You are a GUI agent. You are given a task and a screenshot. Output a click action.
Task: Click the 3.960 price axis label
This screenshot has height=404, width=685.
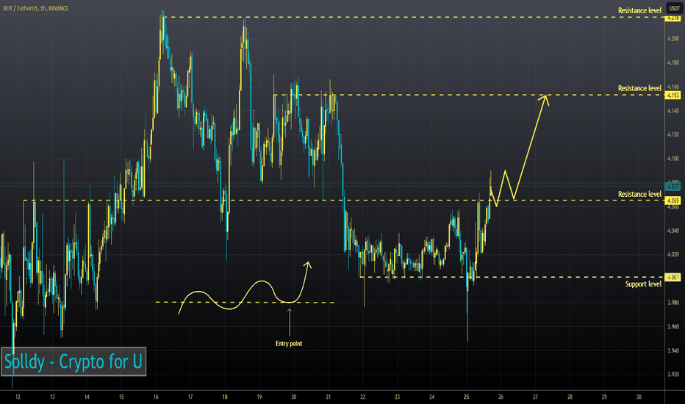673,326
